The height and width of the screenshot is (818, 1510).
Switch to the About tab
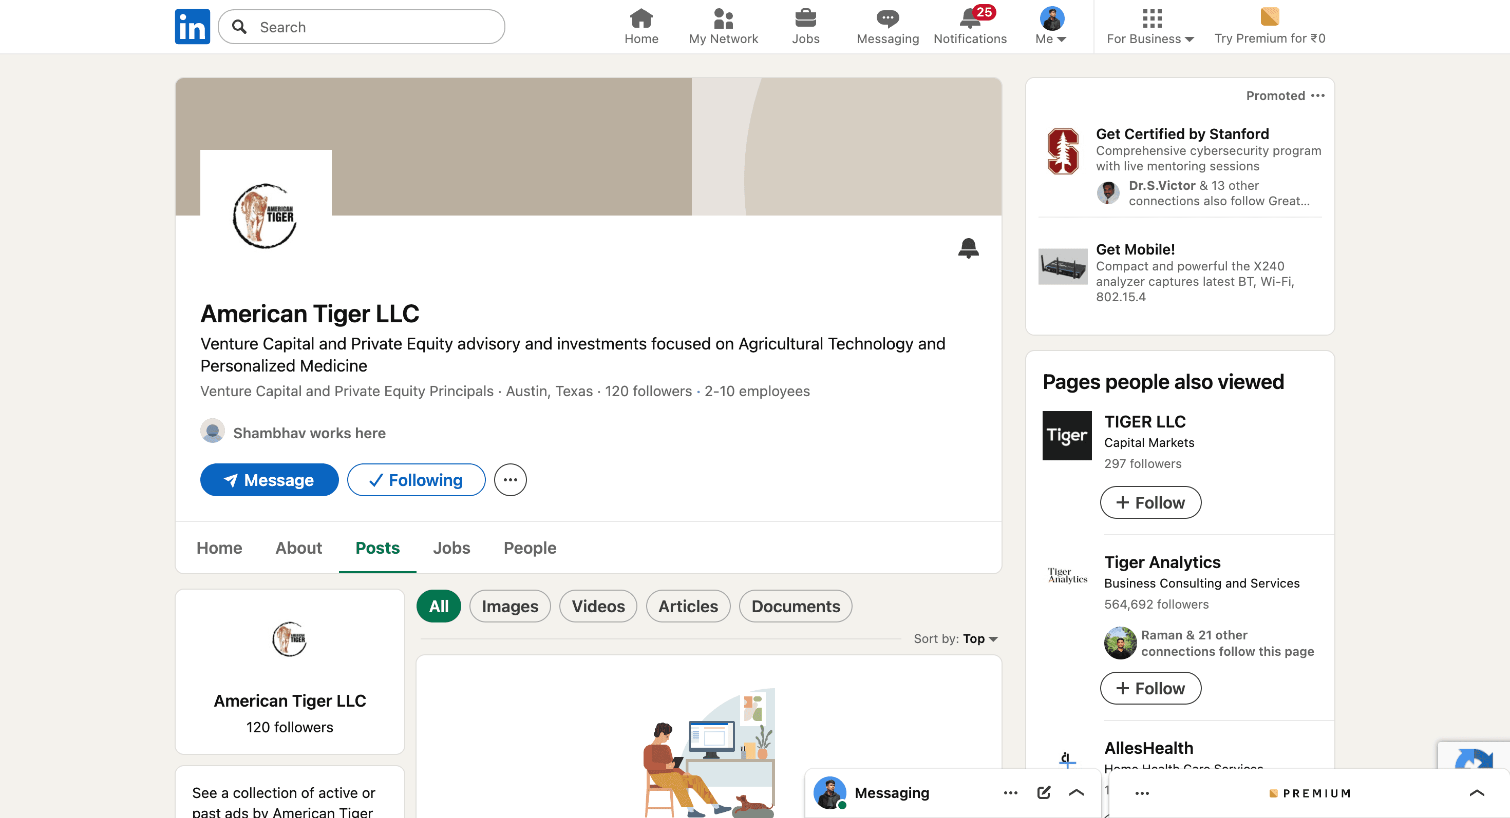click(298, 548)
